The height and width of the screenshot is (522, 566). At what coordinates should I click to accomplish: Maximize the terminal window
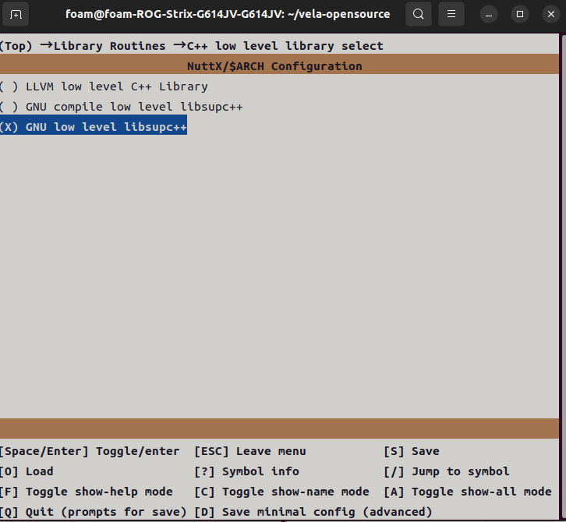point(520,15)
